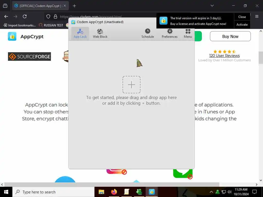Screen dimensions: 263x197
Task: Show hidden system tray icons
Action: 211,192
